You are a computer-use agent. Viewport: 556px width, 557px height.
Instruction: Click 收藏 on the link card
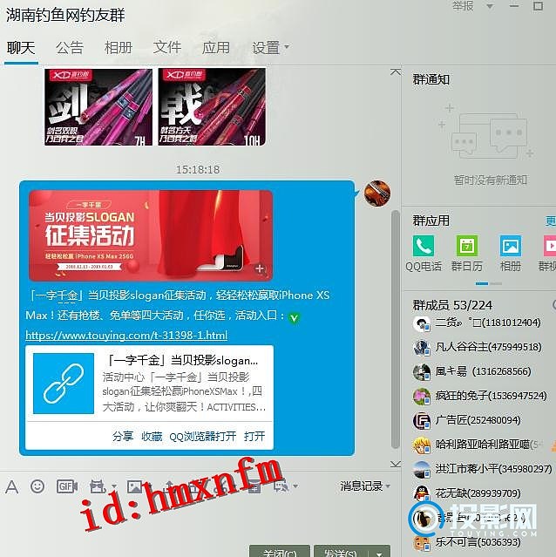pyautogui.click(x=152, y=436)
